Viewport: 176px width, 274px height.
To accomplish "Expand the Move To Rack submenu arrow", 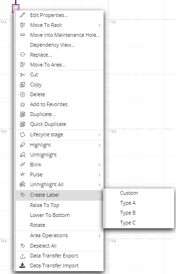I will click(100, 25).
